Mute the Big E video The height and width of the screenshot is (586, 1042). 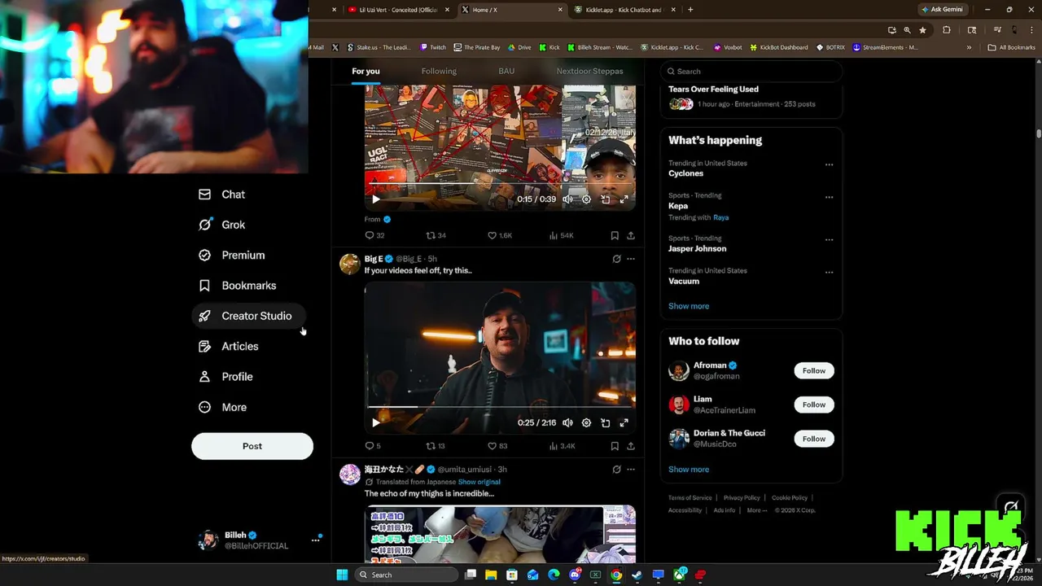click(567, 423)
